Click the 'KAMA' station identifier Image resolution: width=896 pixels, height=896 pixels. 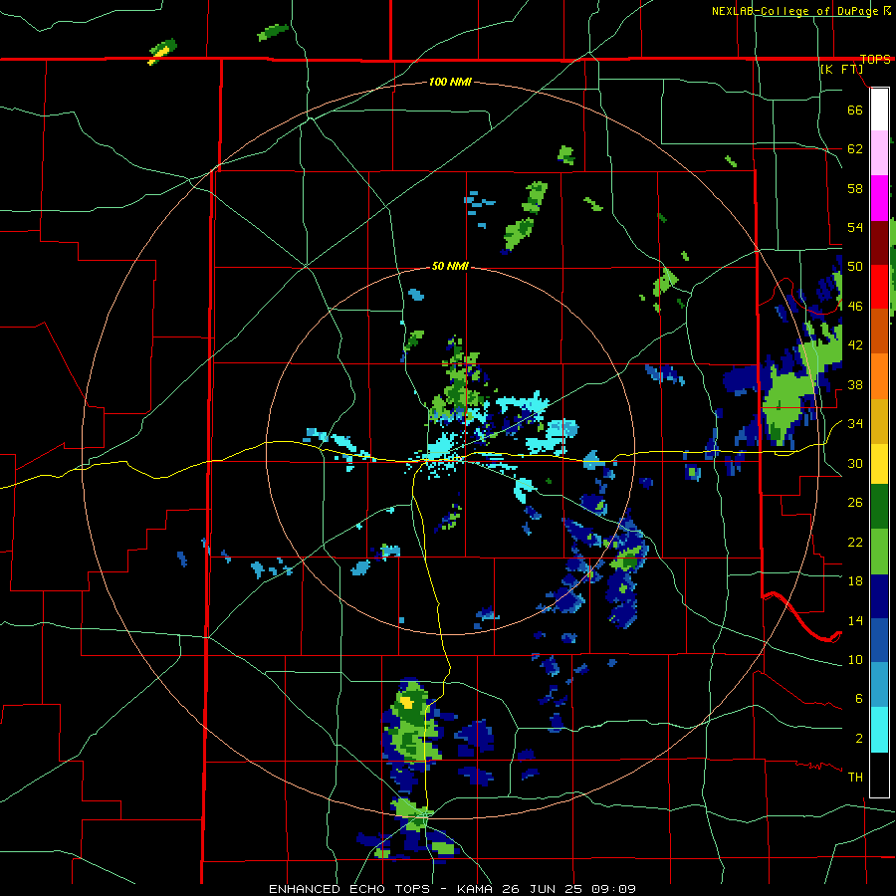click(x=477, y=889)
